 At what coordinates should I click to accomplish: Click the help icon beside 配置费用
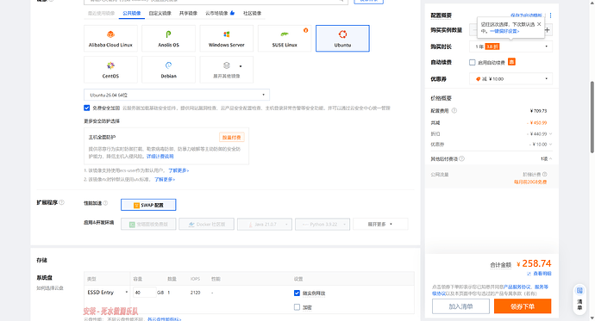(x=454, y=110)
